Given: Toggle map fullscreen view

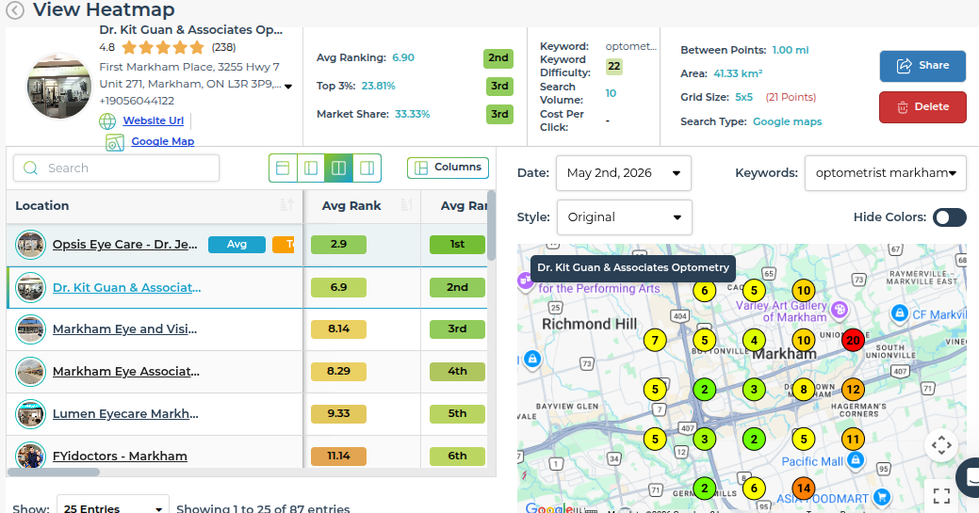Looking at the screenshot, I should click(941, 496).
